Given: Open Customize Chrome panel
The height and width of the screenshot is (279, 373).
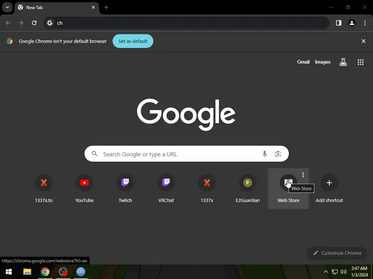Looking at the screenshot, I should tap(337, 253).
